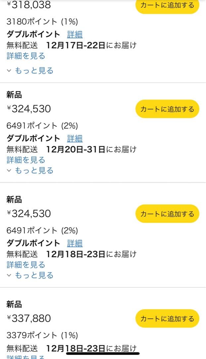The height and width of the screenshot is (359, 206).
Task: Open 詳細 for the December 20-31 delivery offer
Action: click(75, 138)
